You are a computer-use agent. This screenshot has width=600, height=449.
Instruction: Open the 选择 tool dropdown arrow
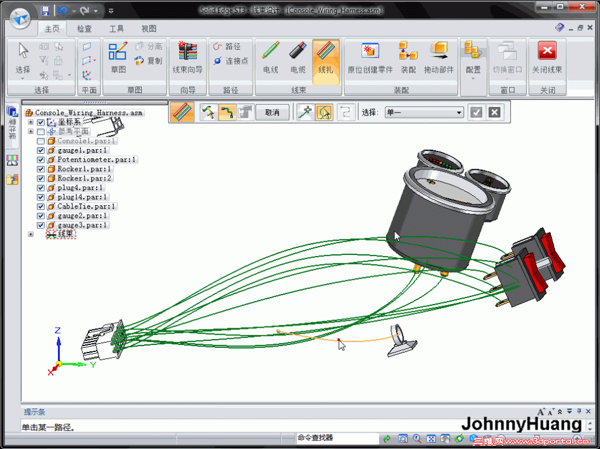click(x=23, y=79)
